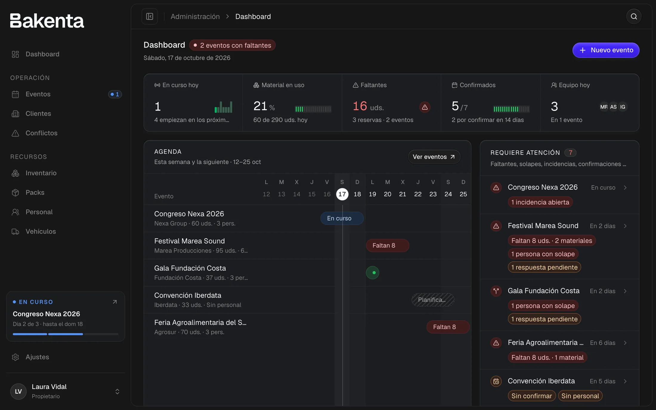Click the Personal people icon
The image size is (656, 410).
[x=15, y=212]
